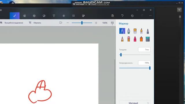Open the 3D library icon
The width and height of the screenshot is (185, 104).
[83, 16]
